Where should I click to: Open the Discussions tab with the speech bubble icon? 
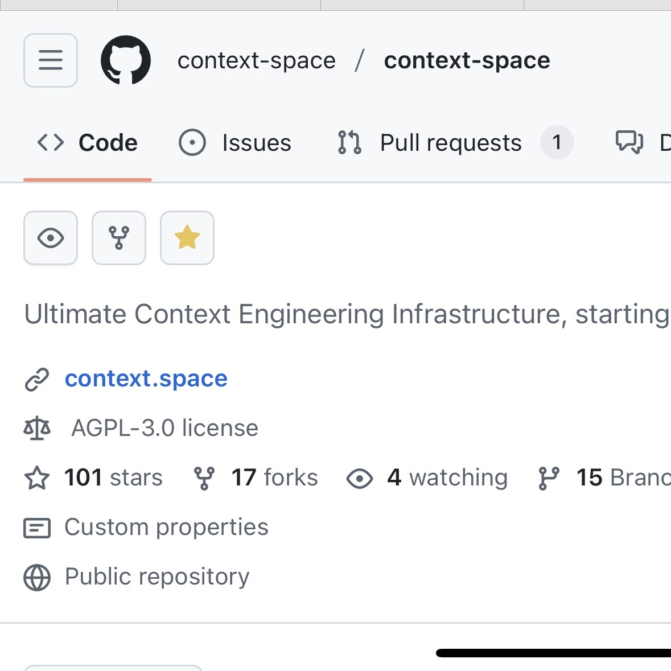[x=642, y=142]
